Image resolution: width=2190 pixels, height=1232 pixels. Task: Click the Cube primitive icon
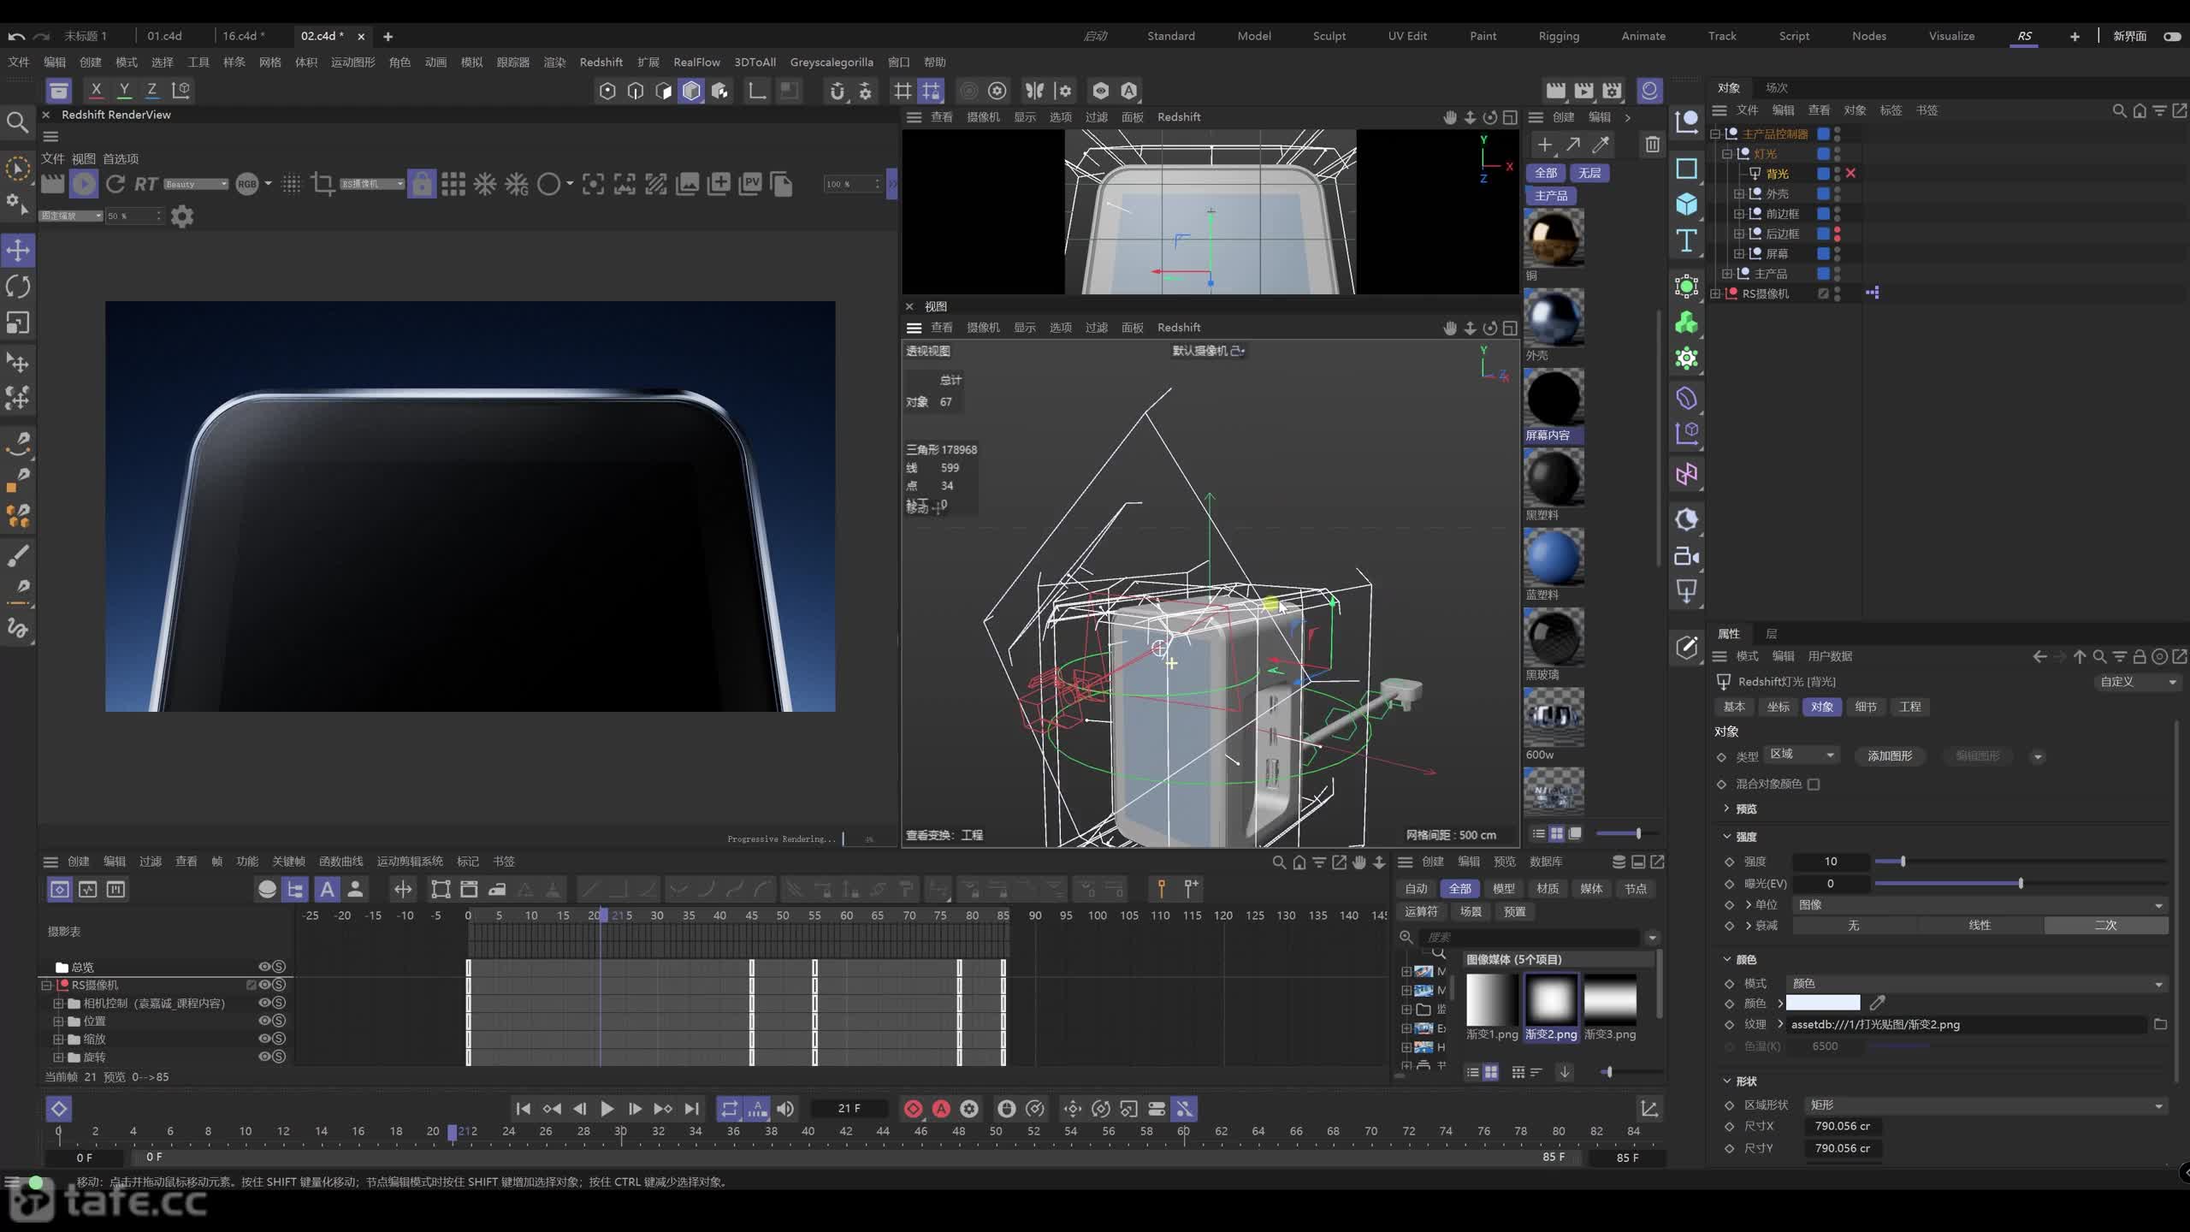point(1686,204)
